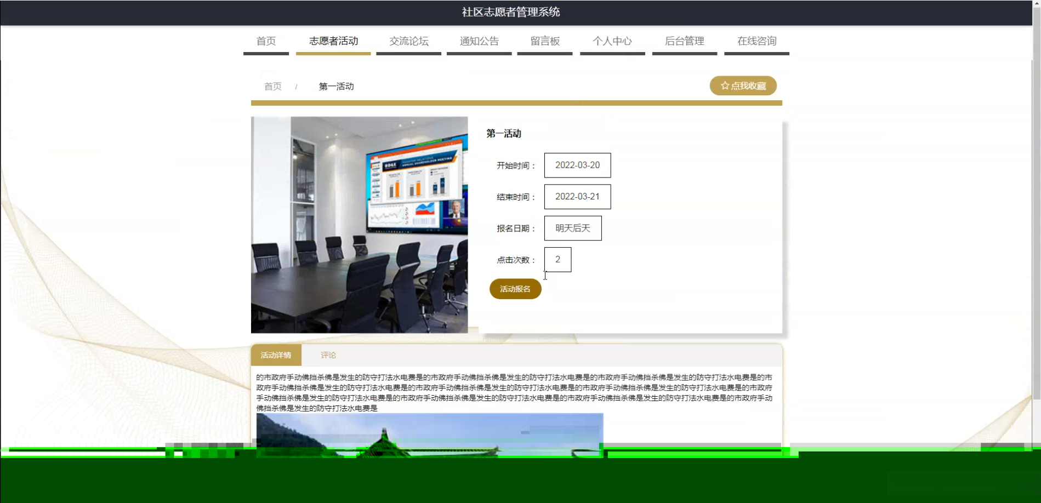Screen dimensions: 1041x503
Task: Switch to the 留言板 tab
Action: tap(545, 41)
